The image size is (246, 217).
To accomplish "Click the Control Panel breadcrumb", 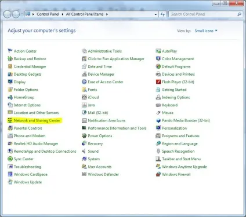I will pyautogui.click(x=48, y=14).
